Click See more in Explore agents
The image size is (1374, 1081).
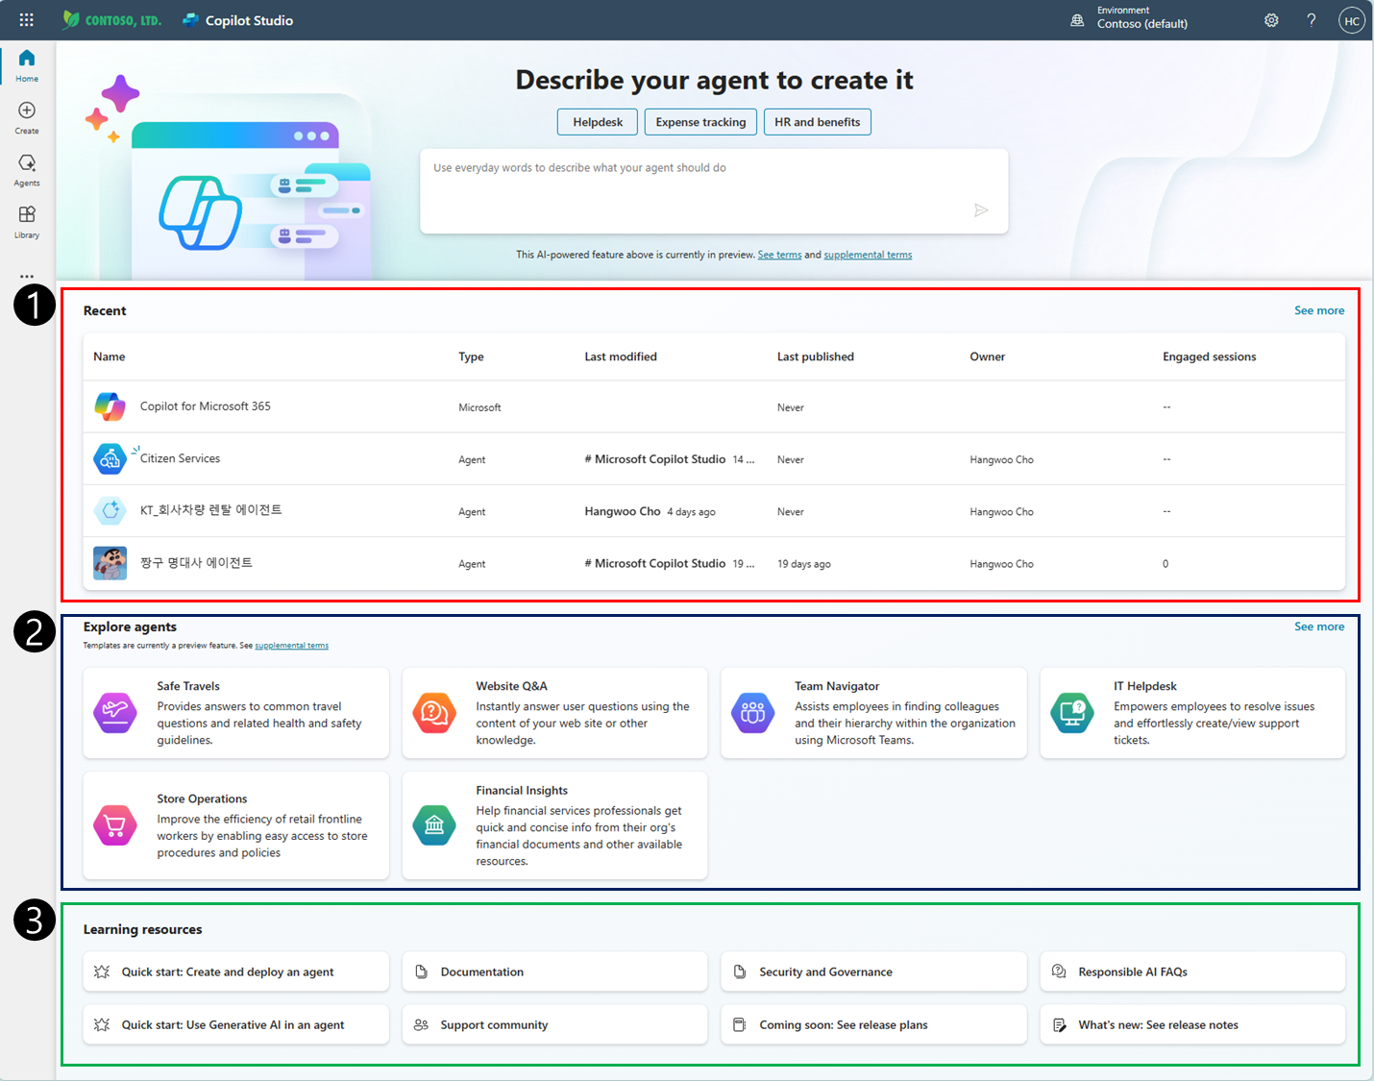coord(1319,626)
